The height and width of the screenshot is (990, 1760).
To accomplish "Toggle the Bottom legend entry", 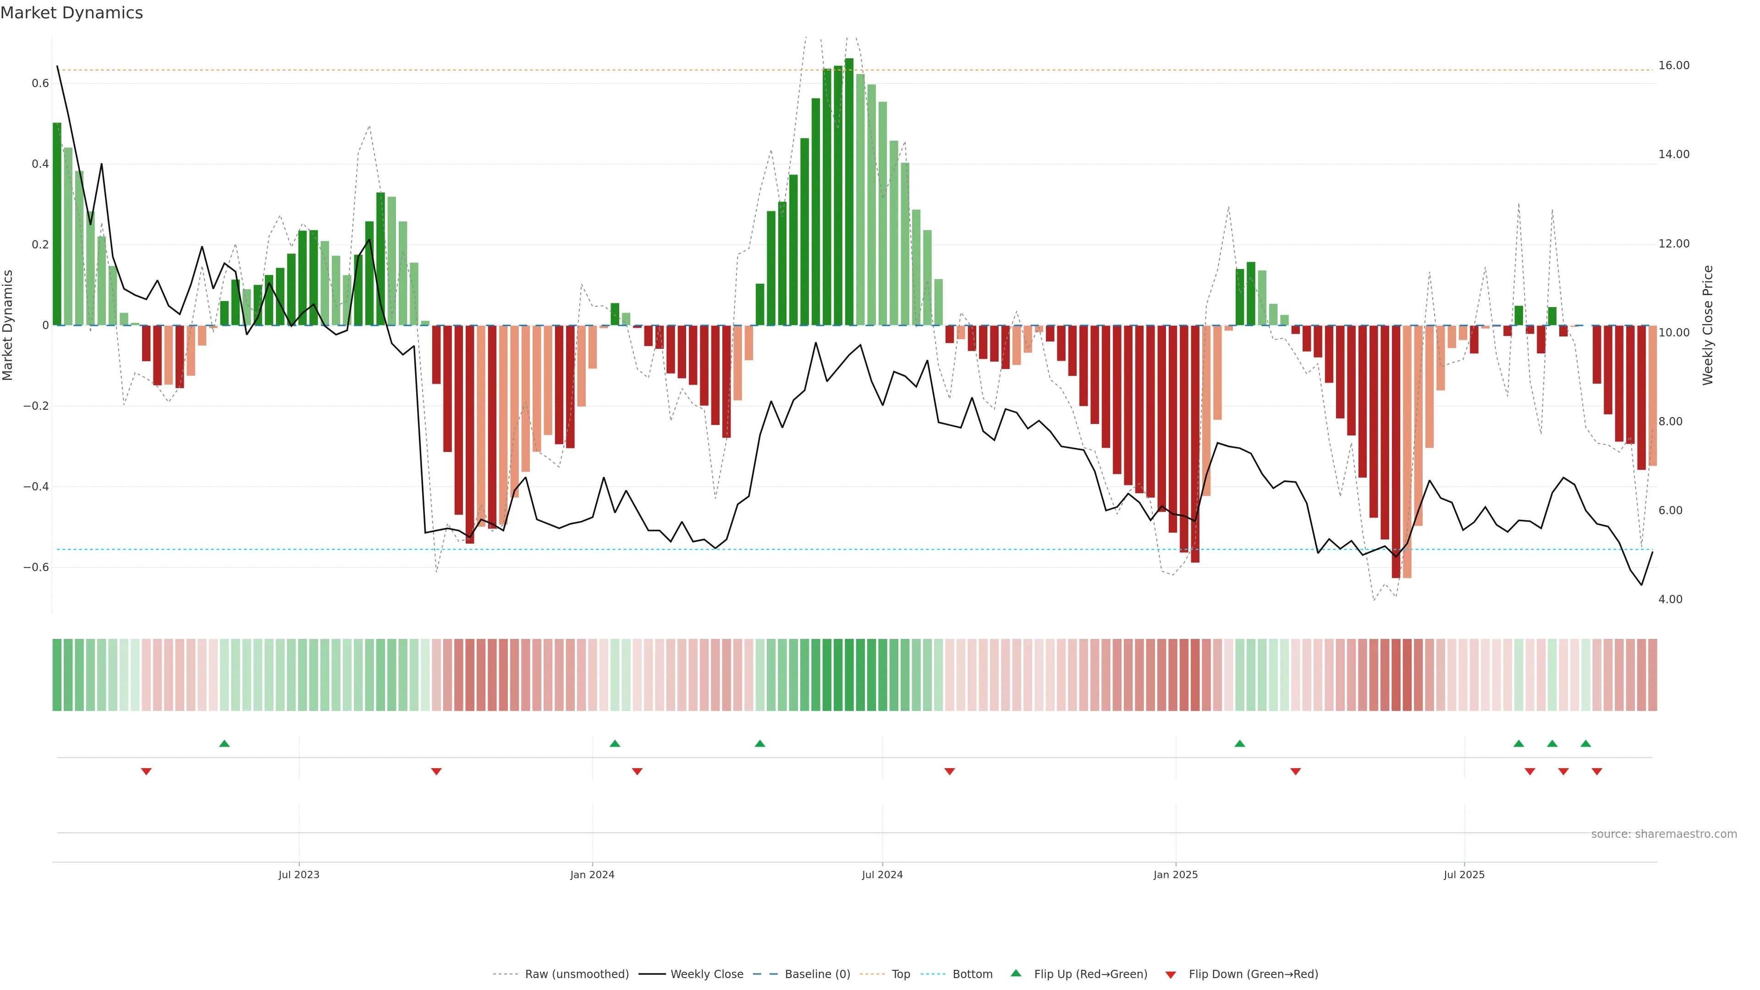I will [x=972, y=974].
